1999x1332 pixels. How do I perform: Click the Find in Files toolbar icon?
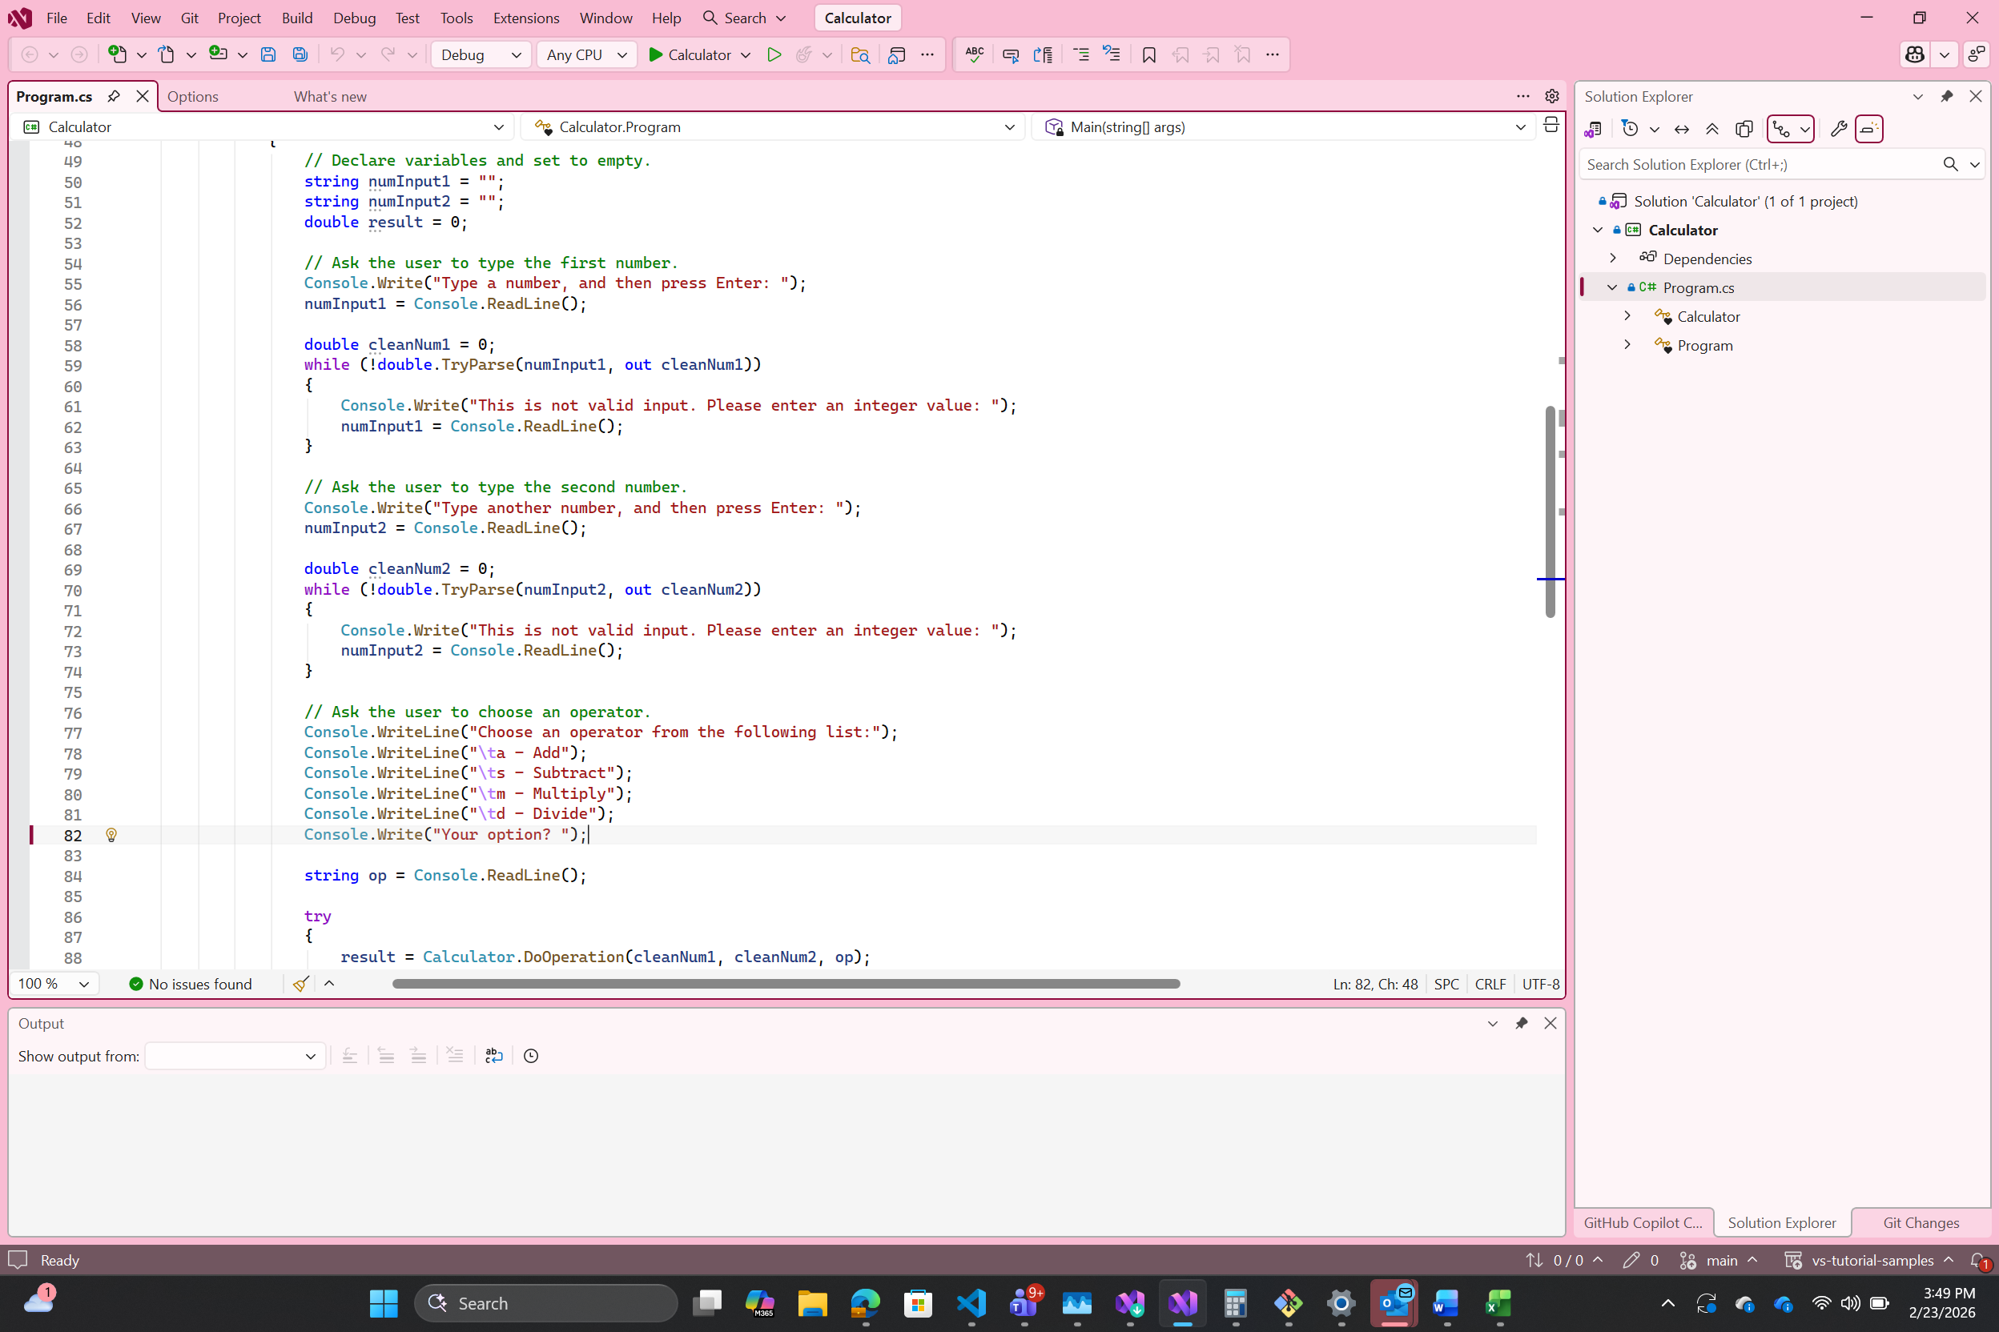coord(860,54)
